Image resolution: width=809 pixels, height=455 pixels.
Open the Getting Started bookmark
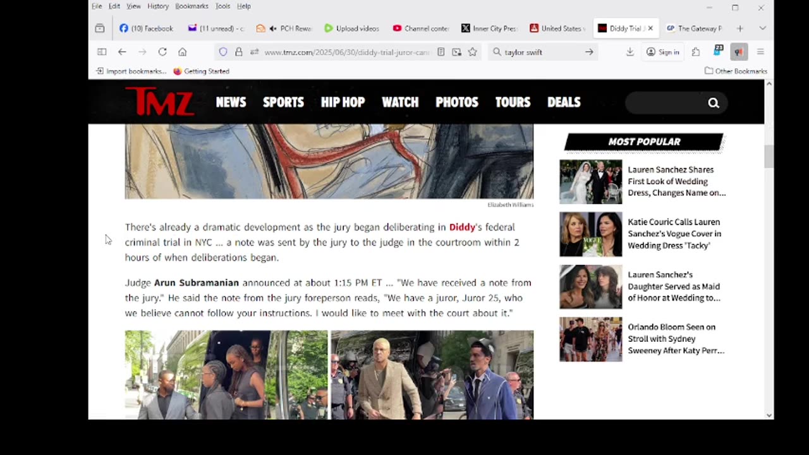pyautogui.click(x=201, y=71)
